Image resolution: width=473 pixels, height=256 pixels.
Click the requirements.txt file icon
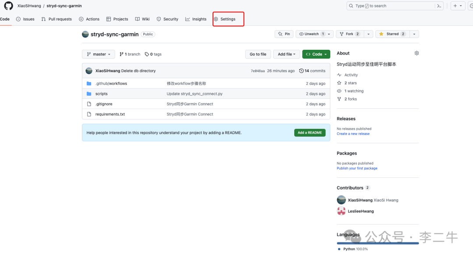(x=89, y=114)
